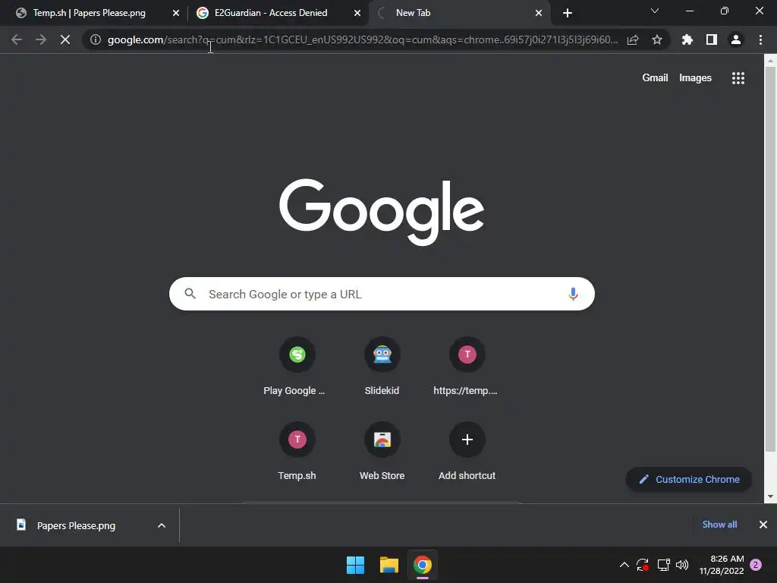
Task: View site information icon in address bar
Action: pos(96,39)
